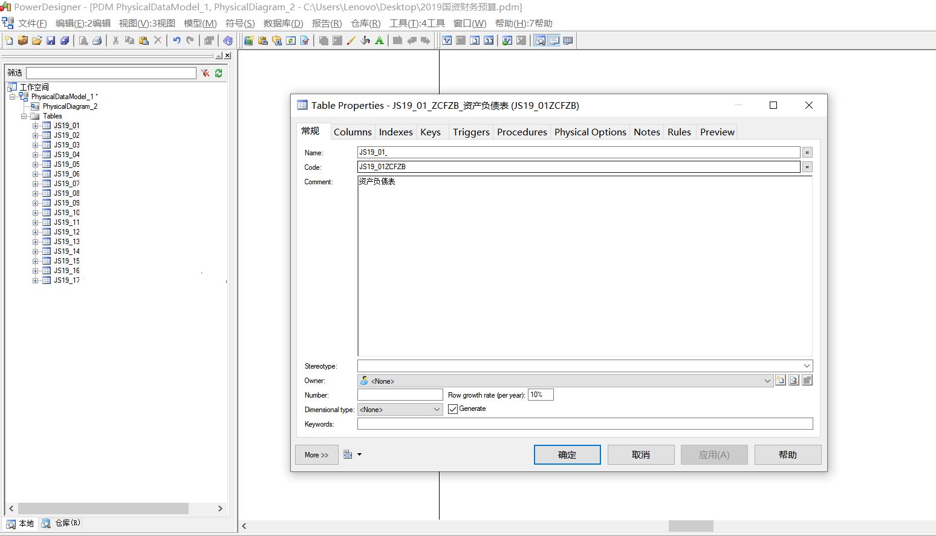Click the 帮助 button in dialog
This screenshot has height=536, width=936.
pyautogui.click(x=788, y=455)
